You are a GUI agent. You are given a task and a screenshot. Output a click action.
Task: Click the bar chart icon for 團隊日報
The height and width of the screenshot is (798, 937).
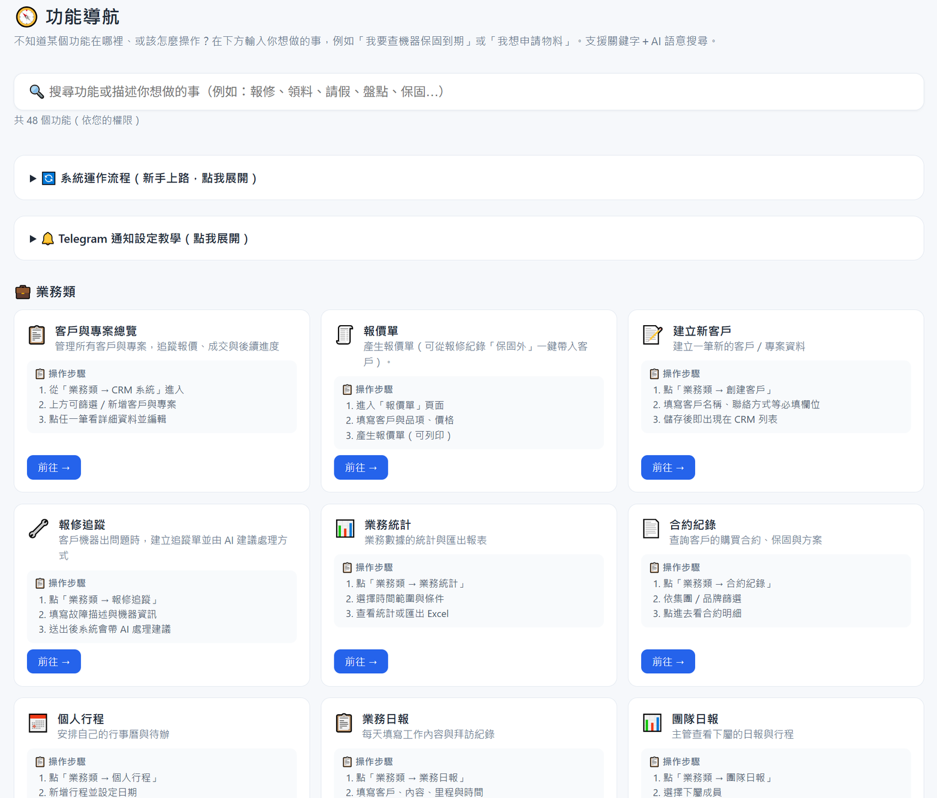tap(652, 723)
